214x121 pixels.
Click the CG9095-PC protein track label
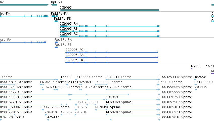point(74,50)
